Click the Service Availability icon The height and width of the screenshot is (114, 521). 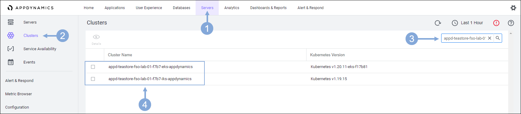pyautogui.click(x=11, y=49)
